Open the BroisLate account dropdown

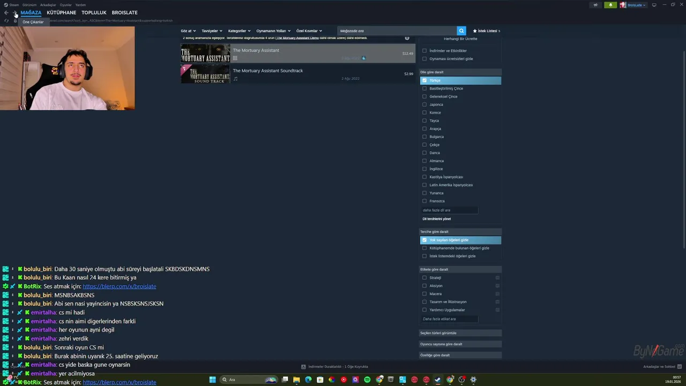tap(637, 5)
